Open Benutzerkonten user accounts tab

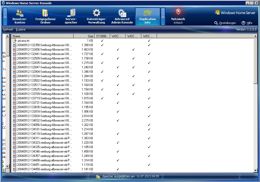(20, 17)
